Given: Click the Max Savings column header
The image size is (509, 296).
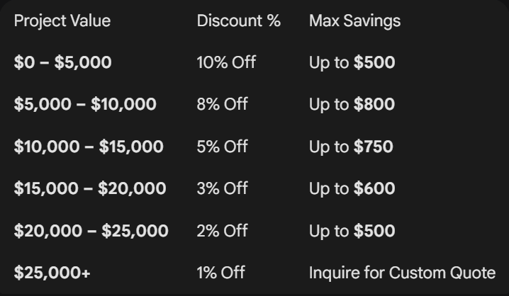Looking at the screenshot, I should (354, 21).
